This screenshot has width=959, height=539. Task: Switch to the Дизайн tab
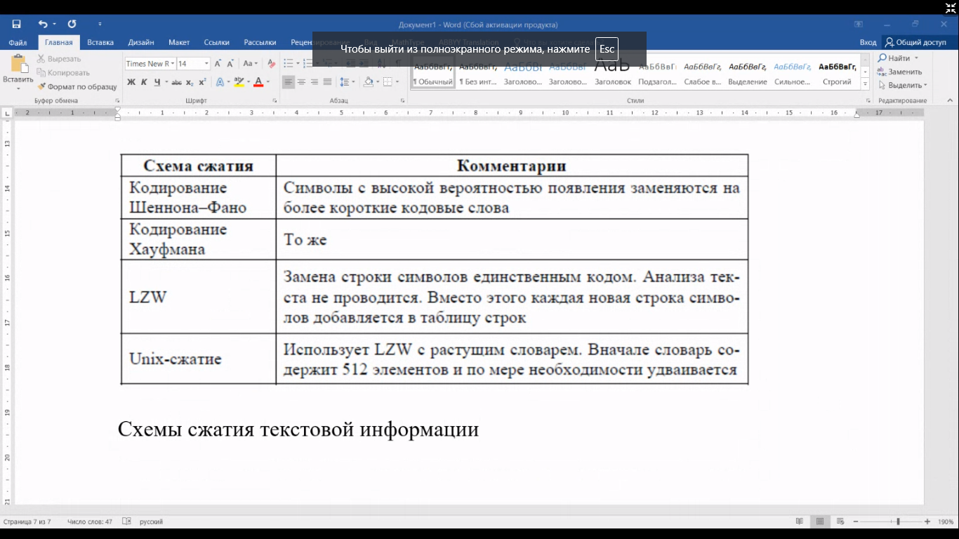[x=141, y=43]
